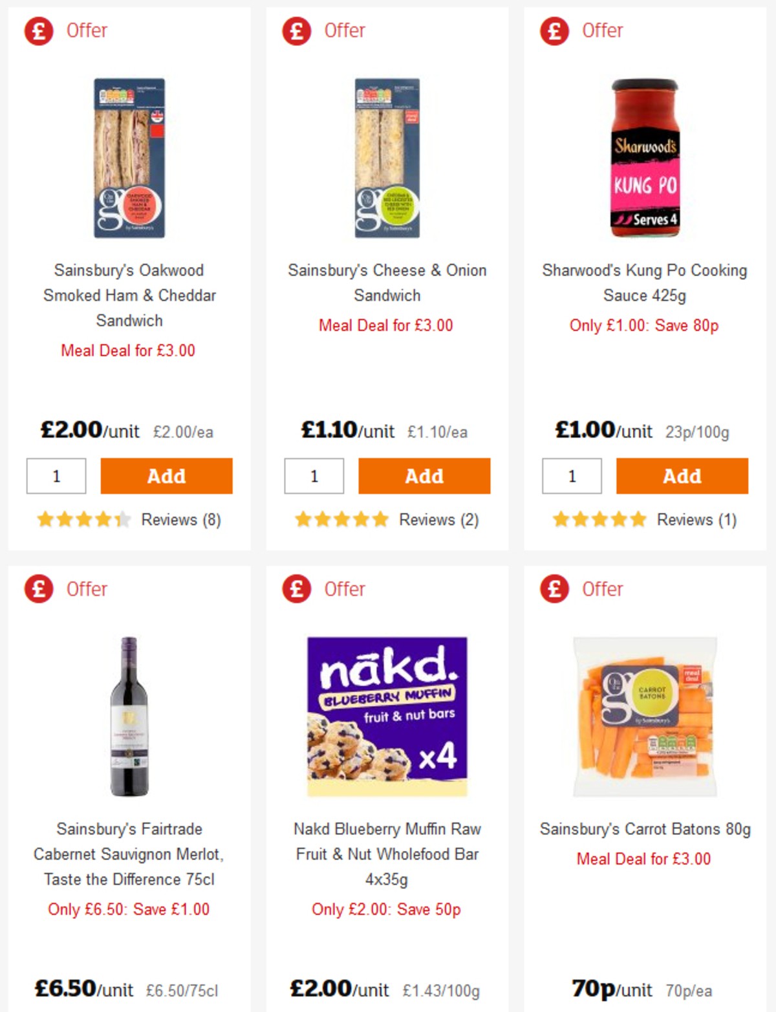Click the star rating for the Kung Po sauce
Screen dimensions: 776x1012
(599, 519)
